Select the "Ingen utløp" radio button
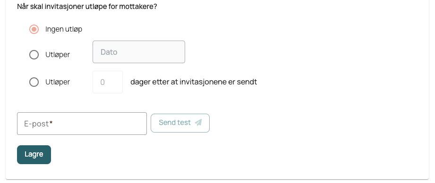435x183 pixels. click(34, 29)
